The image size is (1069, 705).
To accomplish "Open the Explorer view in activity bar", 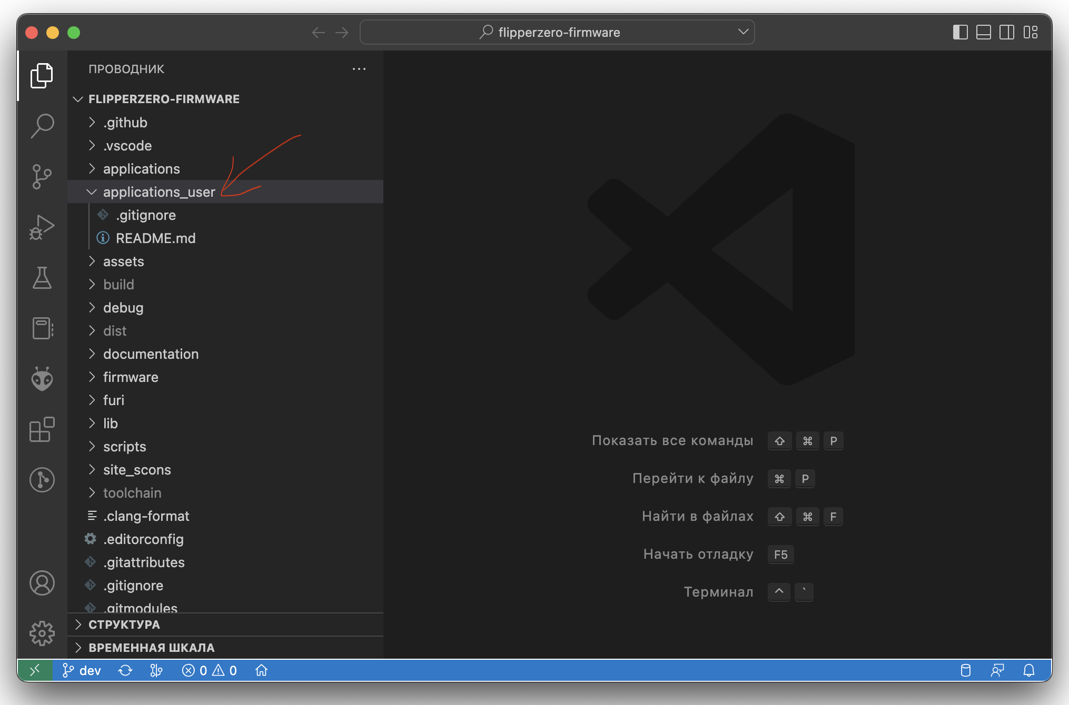I will (x=42, y=76).
